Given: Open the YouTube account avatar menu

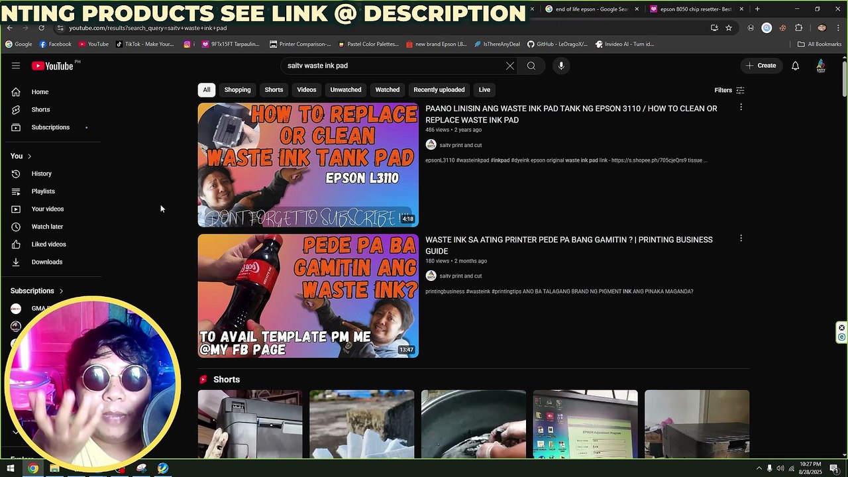Looking at the screenshot, I should coord(821,66).
